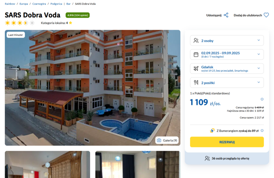This screenshot has width=274, height=178.
Task: Click the Bumerang logo icon
Action: pos(212,131)
